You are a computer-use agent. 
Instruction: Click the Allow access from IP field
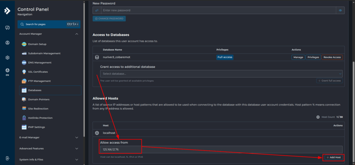(221, 149)
